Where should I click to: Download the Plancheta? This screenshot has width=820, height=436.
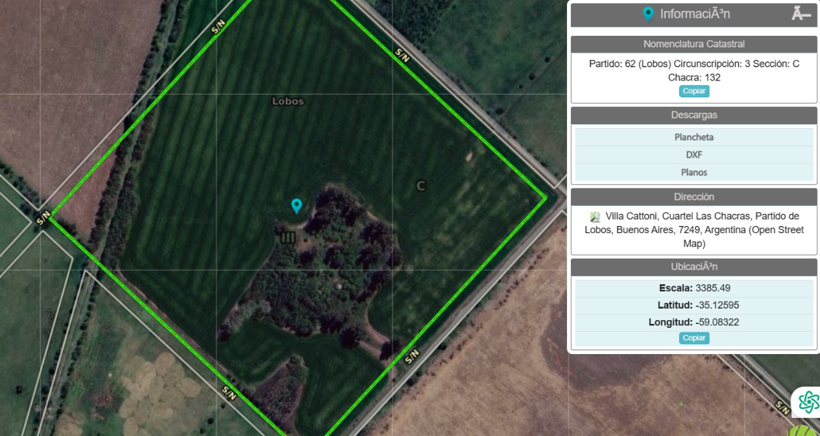pos(694,137)
